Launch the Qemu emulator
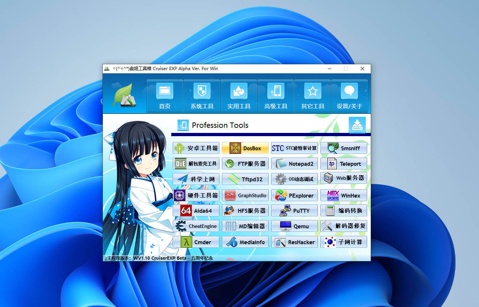This screenshot has width=479, height=307. coord(294,226)
